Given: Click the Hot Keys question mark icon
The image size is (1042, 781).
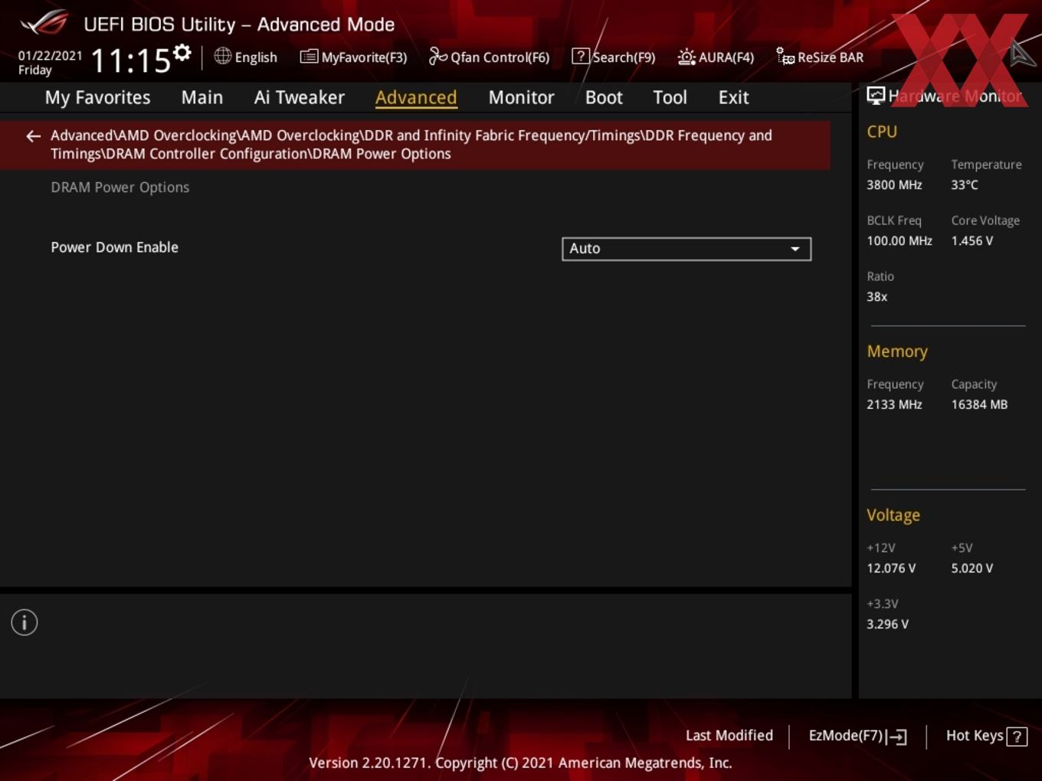Looking at the screenshot, I should tap(1017, 737).
